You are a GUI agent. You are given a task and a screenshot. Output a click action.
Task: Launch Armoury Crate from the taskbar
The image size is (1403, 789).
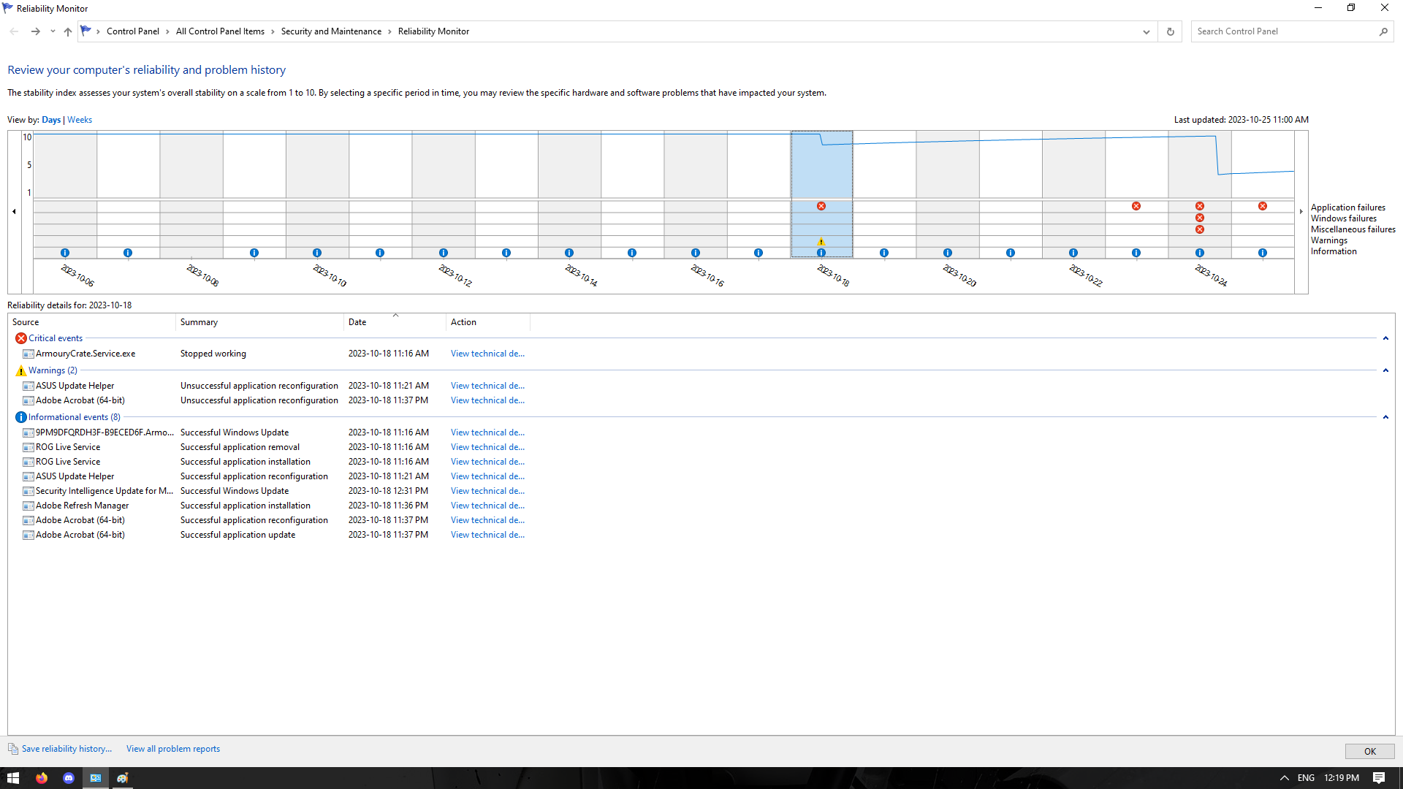tap(122, 777)
